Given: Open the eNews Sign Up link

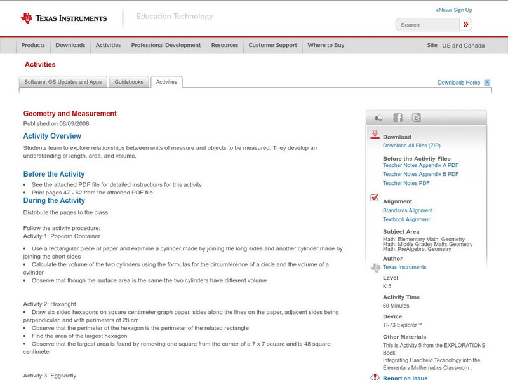Looking at the screenshot, I should pyautogui.click(x=454, y=10).
